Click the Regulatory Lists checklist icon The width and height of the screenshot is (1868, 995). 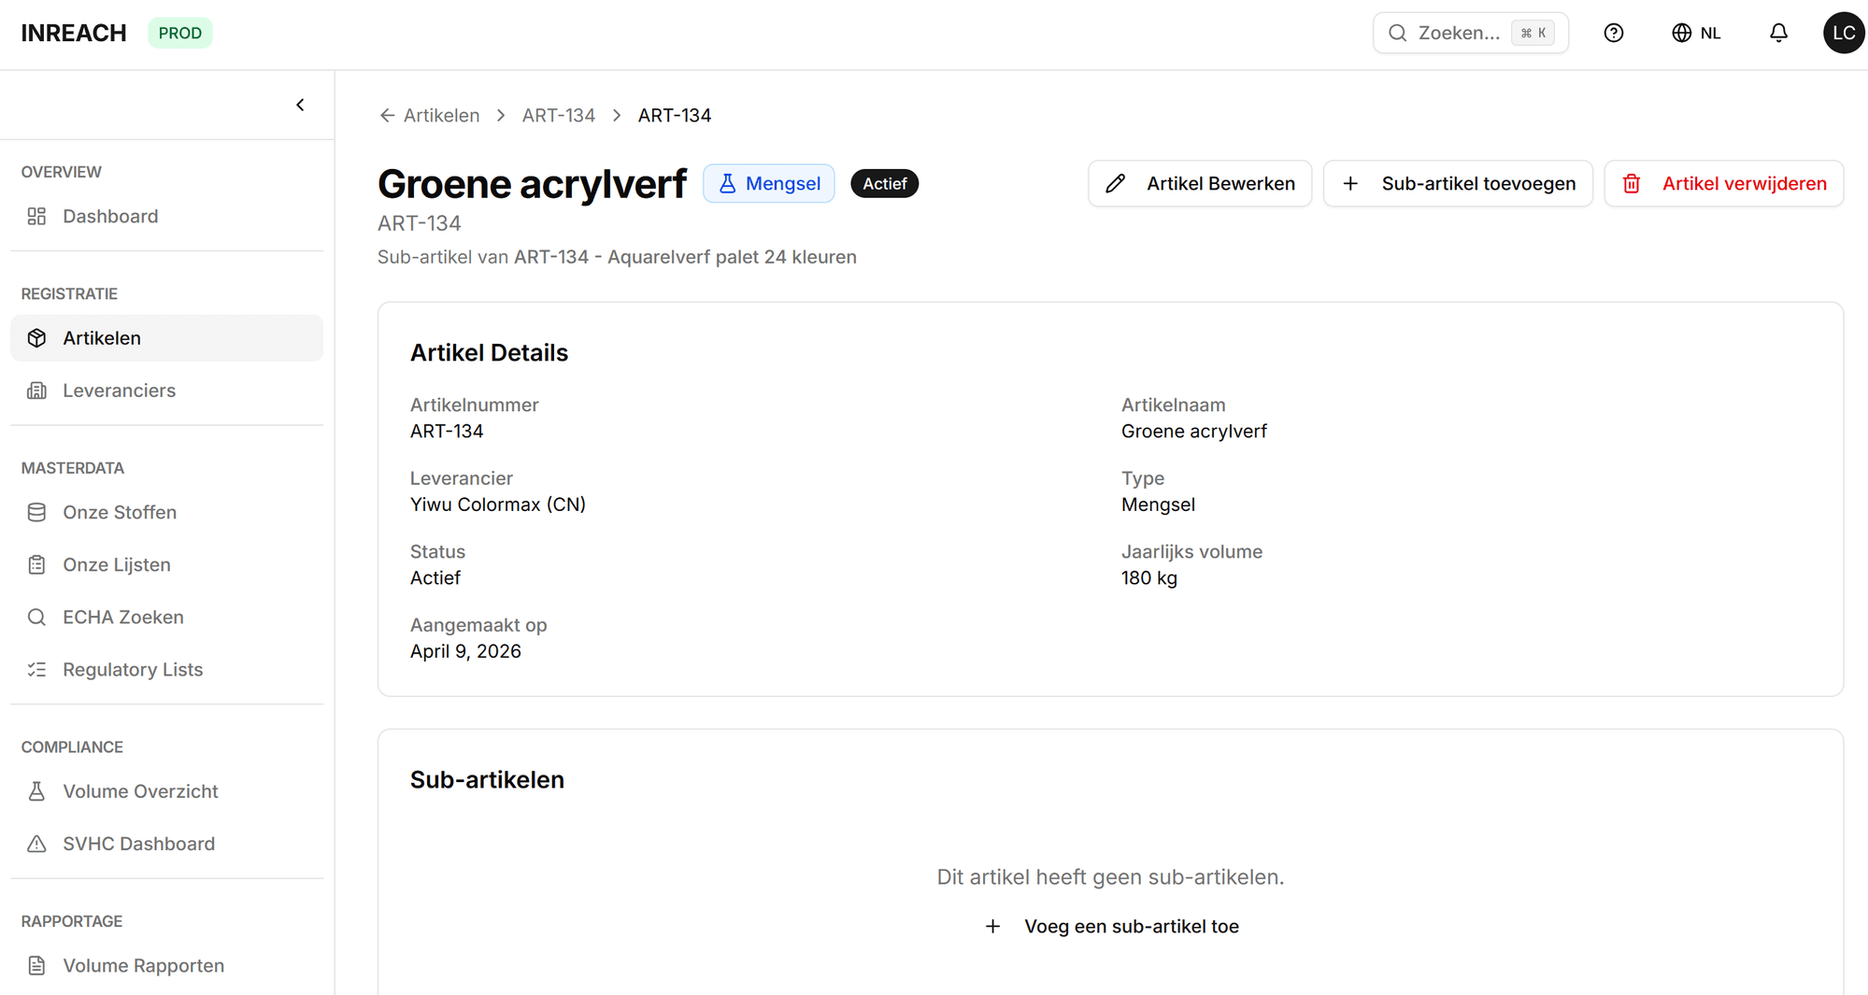(36, 669)
